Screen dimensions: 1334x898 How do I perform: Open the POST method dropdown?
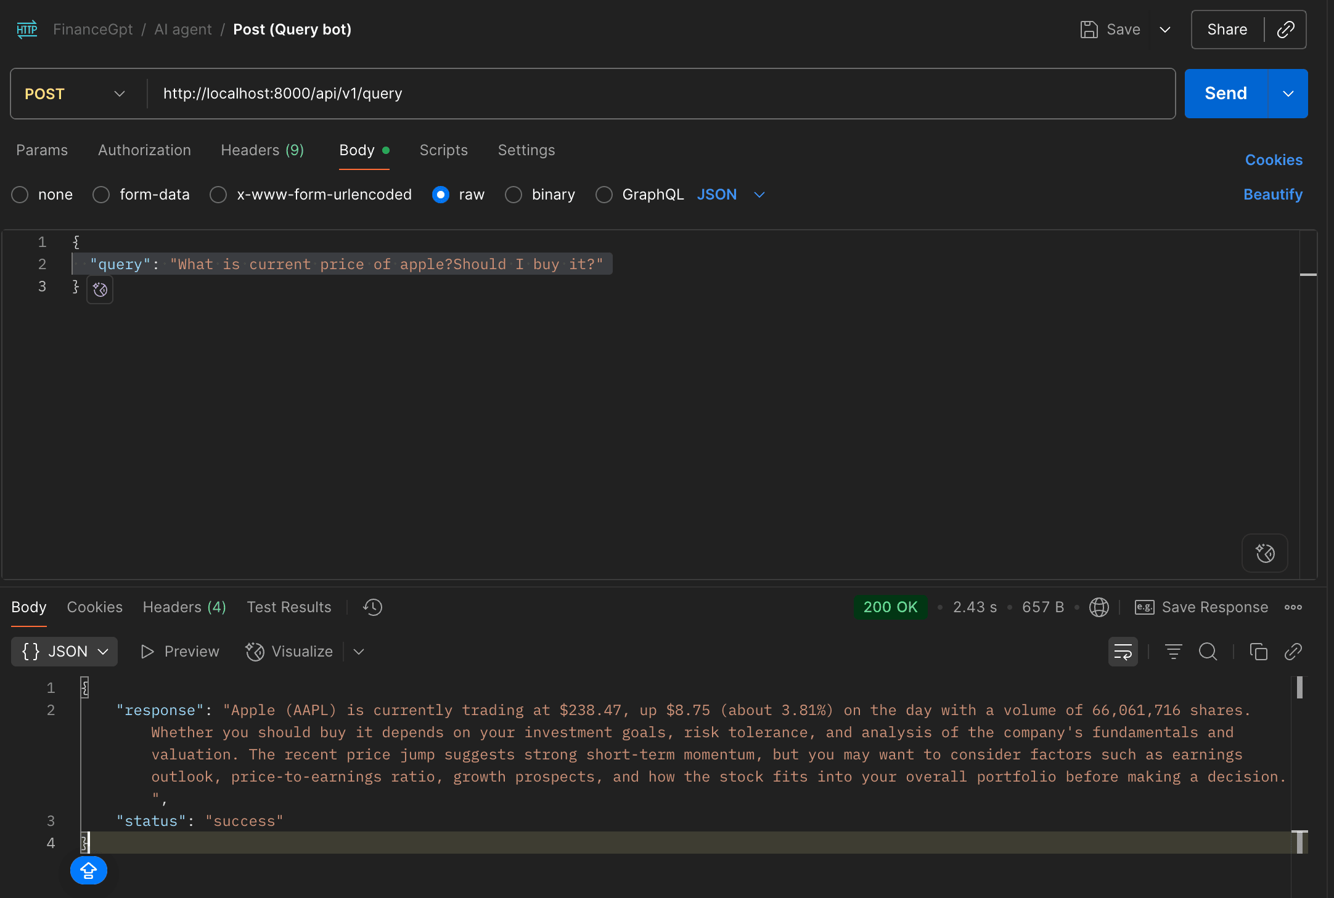click(x=75, y=94)
